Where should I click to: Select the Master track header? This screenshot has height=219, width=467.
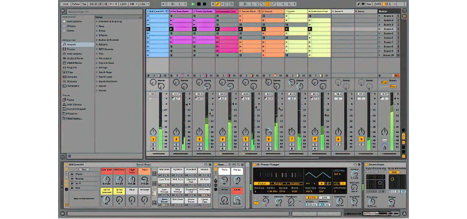tap(389, 11)
